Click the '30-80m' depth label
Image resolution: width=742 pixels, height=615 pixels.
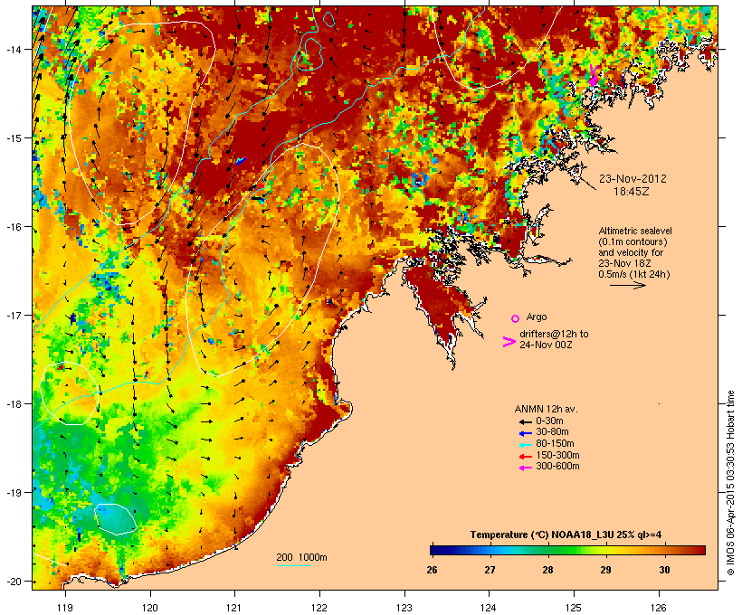pos(552,432)
